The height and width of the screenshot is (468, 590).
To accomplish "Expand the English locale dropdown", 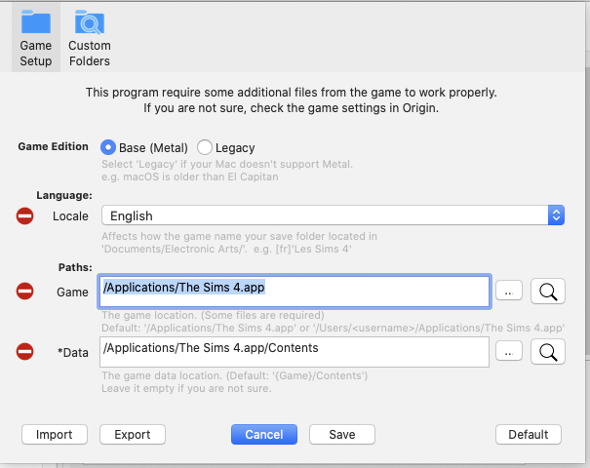I will click(333, 215).
